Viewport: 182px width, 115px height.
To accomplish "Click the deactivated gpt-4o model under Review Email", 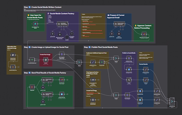I will tap(119, 34).
